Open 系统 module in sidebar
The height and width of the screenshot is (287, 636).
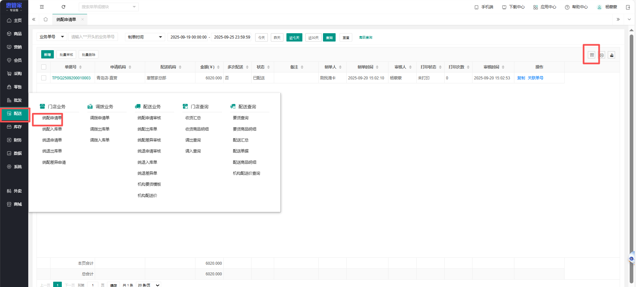tap(14, 167)
